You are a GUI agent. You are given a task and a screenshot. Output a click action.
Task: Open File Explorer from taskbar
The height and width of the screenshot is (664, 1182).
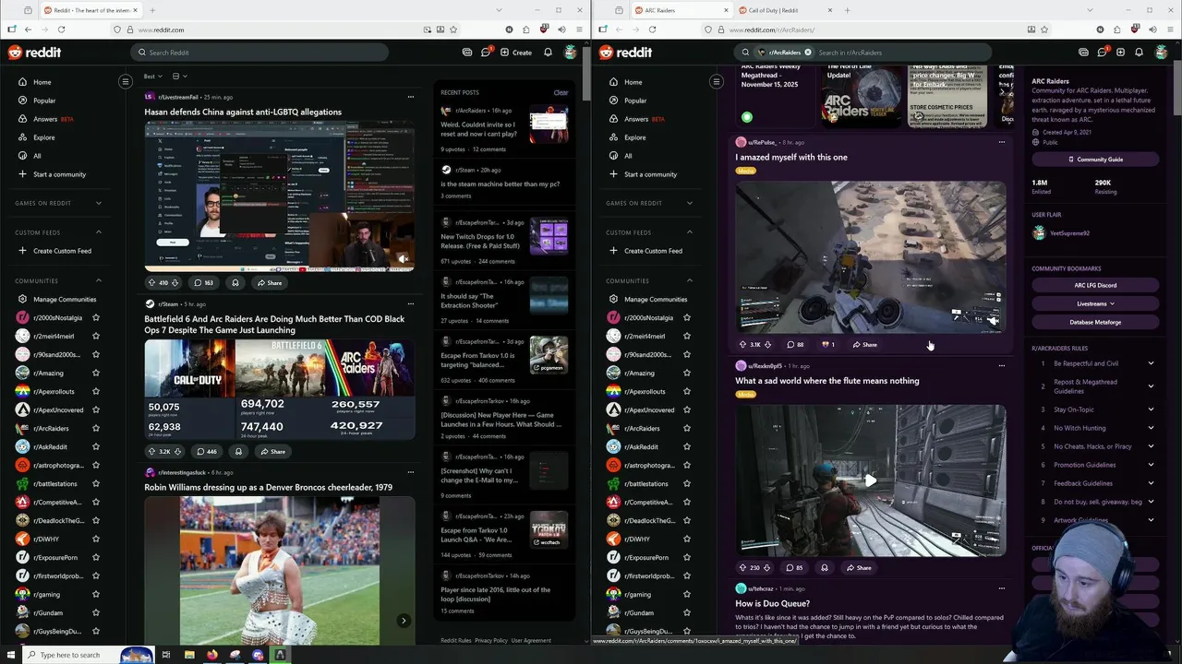point(189,655)
